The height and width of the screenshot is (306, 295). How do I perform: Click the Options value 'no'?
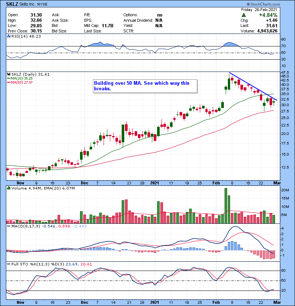[160, 15]
